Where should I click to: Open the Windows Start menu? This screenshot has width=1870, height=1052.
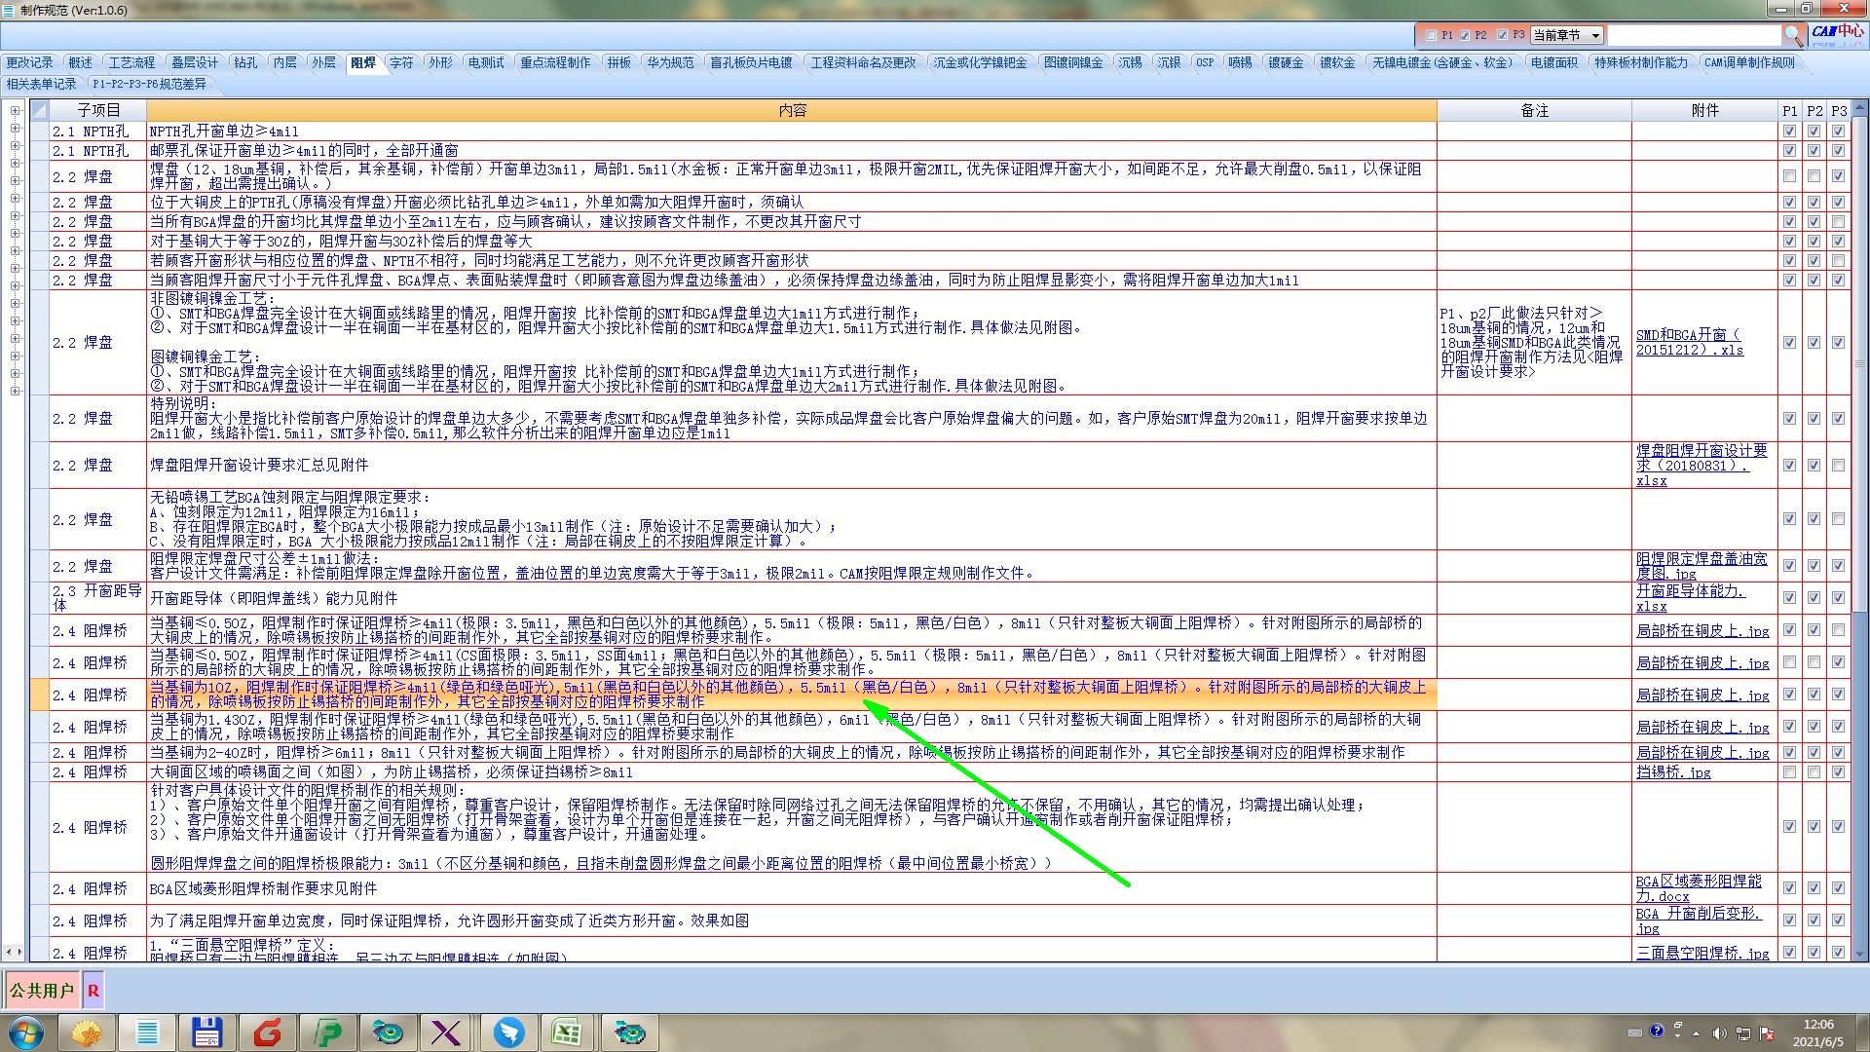coord(26,1032)
